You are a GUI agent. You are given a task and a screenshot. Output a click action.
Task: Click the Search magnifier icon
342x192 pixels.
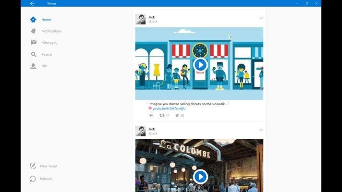(34, 54)
